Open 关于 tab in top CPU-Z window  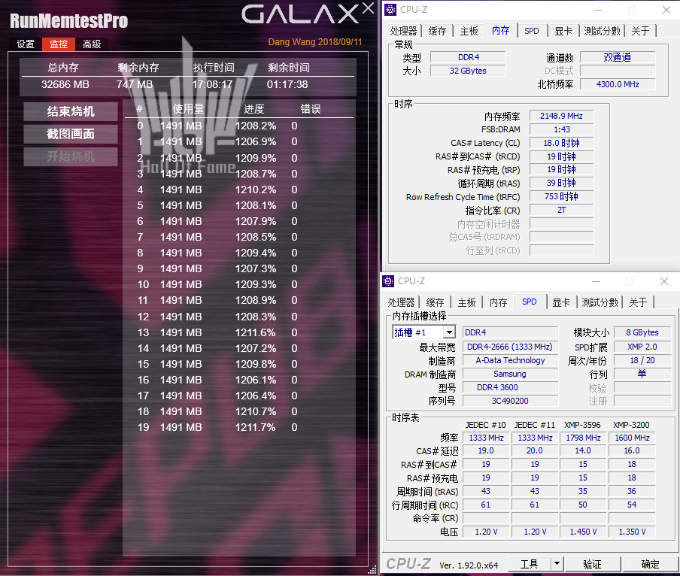tap(641, 31)
